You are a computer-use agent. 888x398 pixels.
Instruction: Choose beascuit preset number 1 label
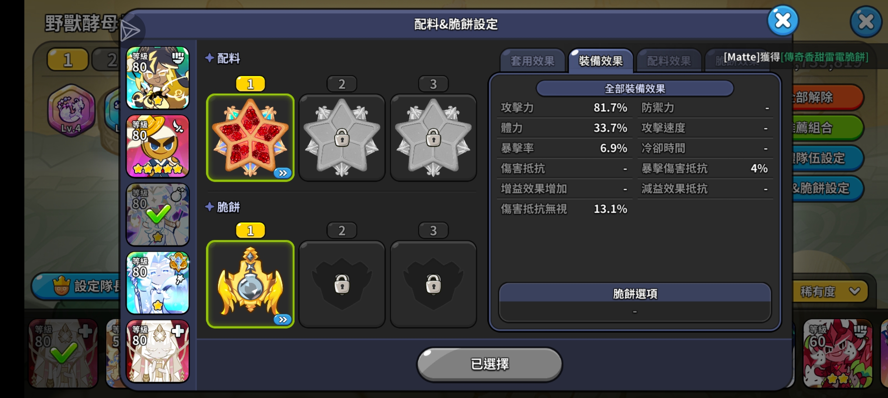pos(250,230)
